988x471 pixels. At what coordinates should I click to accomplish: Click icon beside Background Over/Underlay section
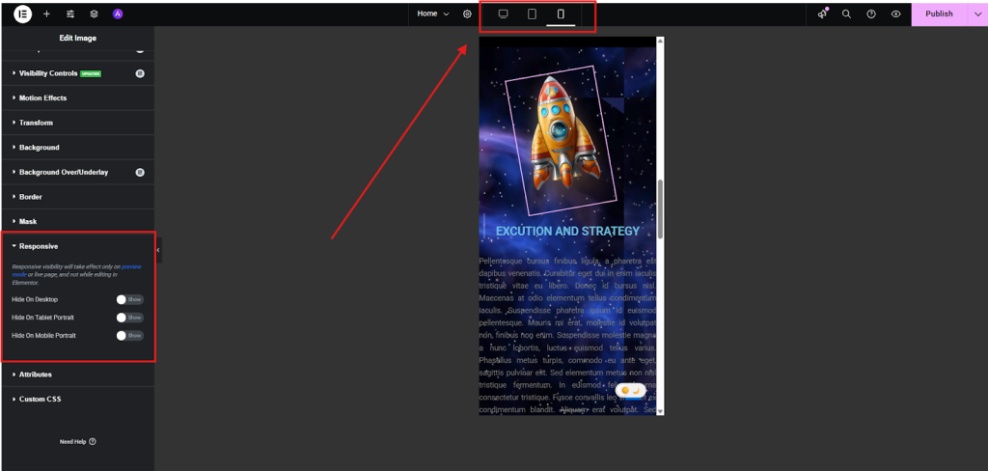pyautogui.click(x=140, y=172)
